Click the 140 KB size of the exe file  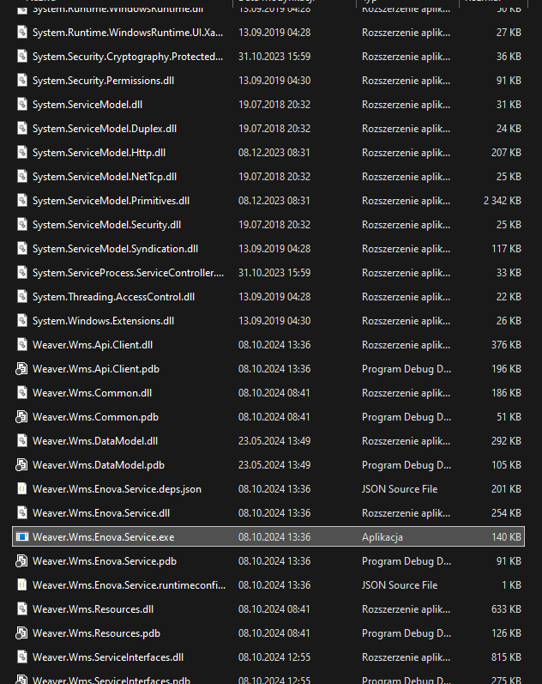pyautogui.click(x=506, y=537)
